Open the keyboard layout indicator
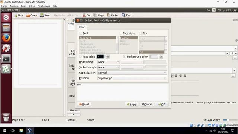This screenshot has height=134, width=238. (214, 10)
